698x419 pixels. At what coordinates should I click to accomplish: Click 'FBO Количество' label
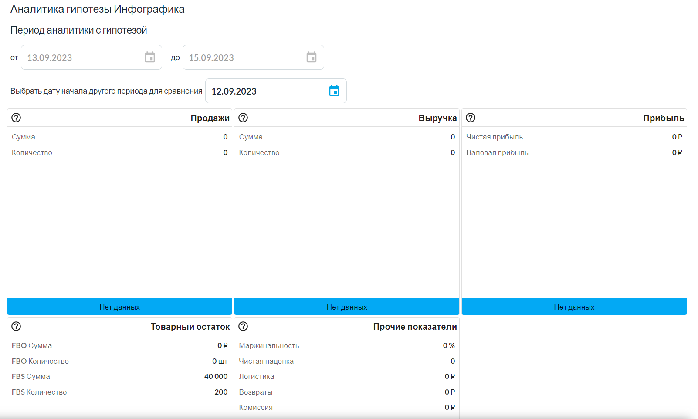(40, 361)
